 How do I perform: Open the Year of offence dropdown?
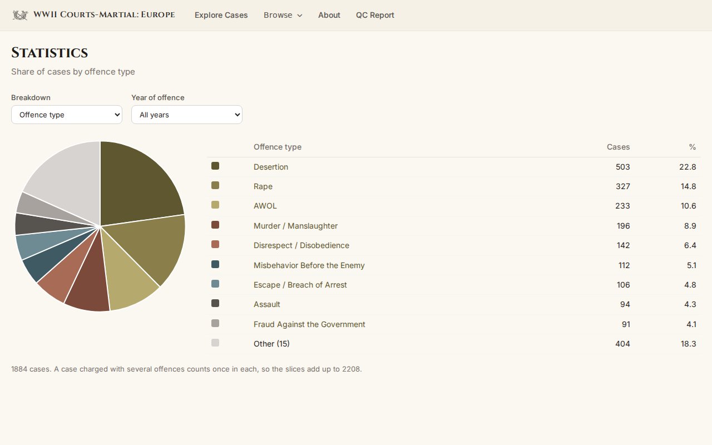[187, 115]
